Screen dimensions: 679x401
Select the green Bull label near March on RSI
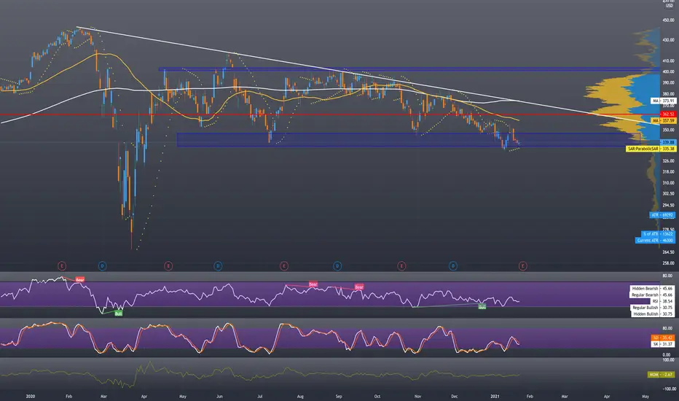118,314
